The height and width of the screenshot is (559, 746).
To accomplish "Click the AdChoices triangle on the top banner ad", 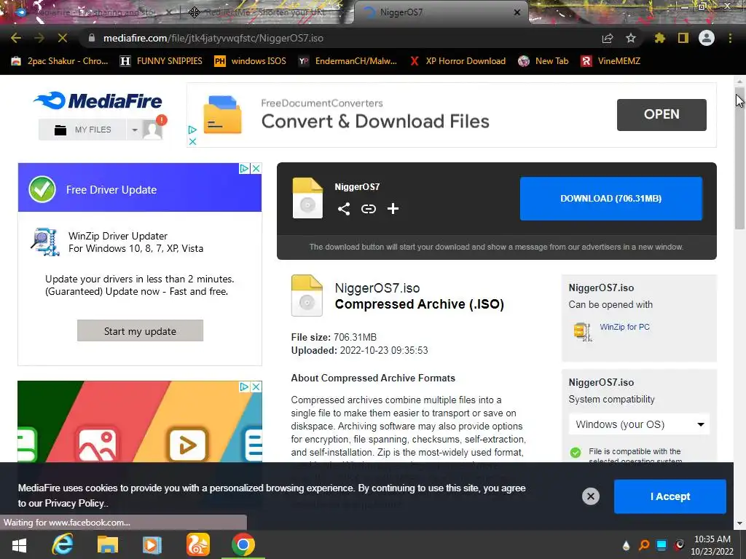I will [x=192, y=130].
